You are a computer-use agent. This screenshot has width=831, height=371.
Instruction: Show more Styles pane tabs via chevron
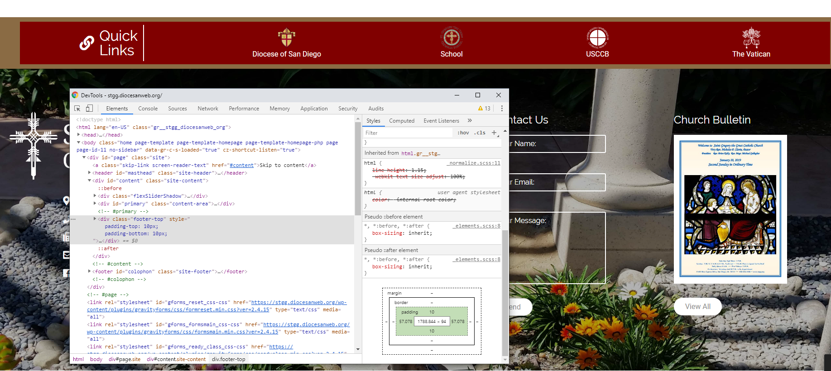tap(470, 121)
